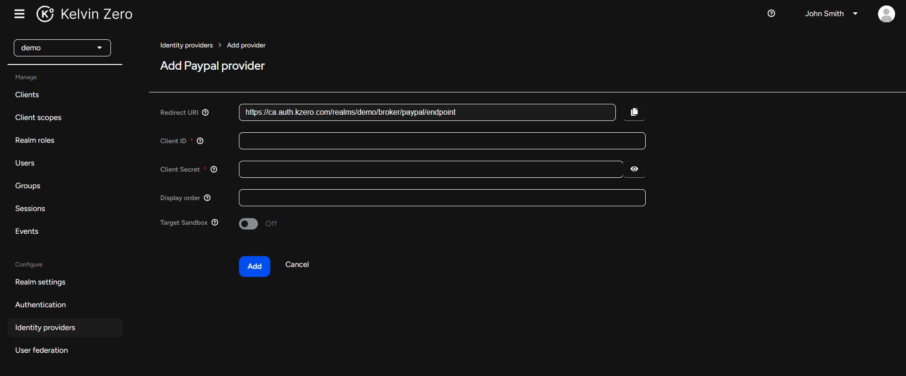Open help tooltip for Client Secret

point(214,169)
